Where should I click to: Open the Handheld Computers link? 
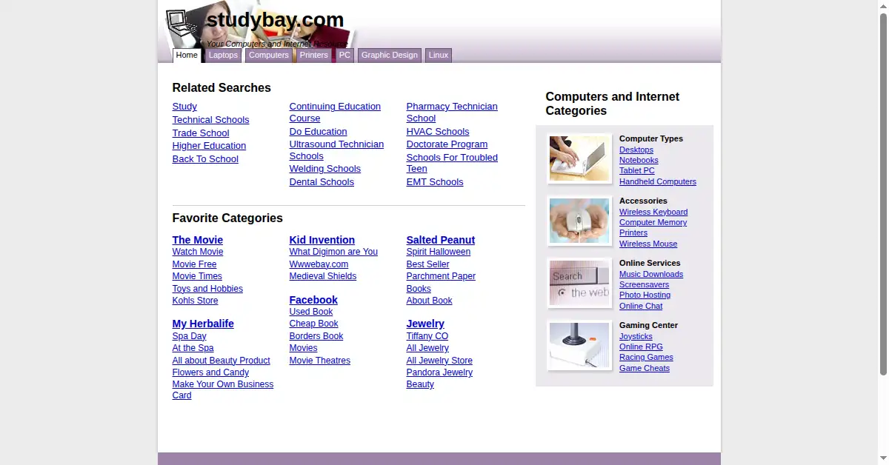(x=658, y=181)
